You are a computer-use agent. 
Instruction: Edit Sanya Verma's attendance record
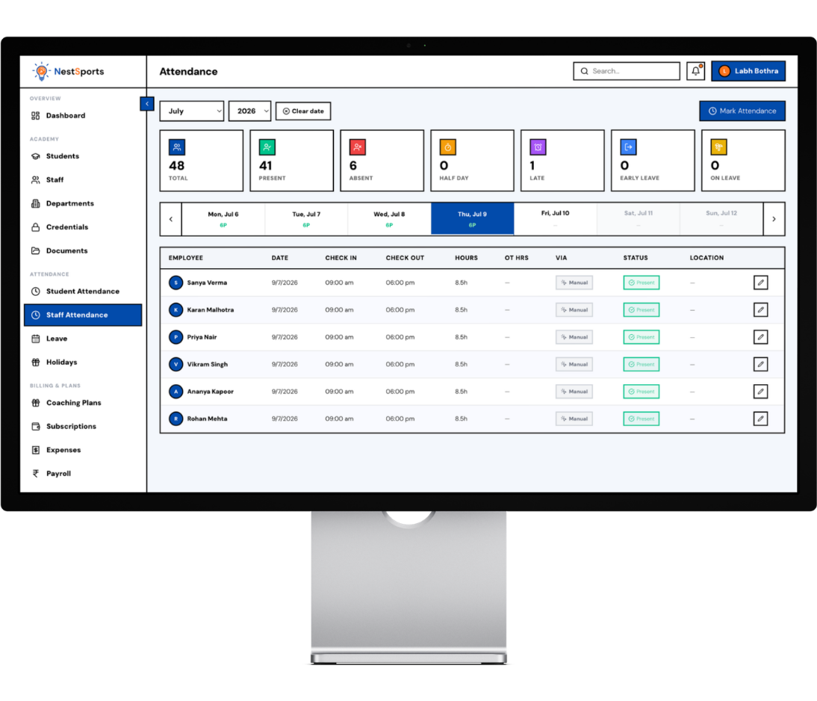coord(760,282)
